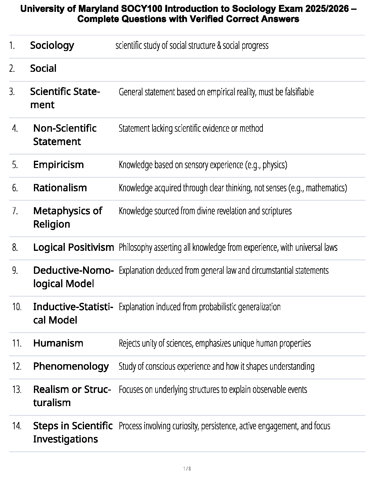Click the page number "1 / 8"
The height and width of the screenshot is (484, 374).
187,469
